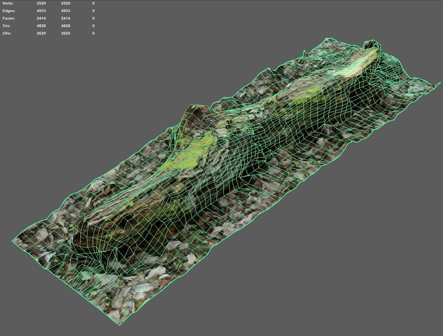Click the 0 value in the Edges row

pos(93,11)
